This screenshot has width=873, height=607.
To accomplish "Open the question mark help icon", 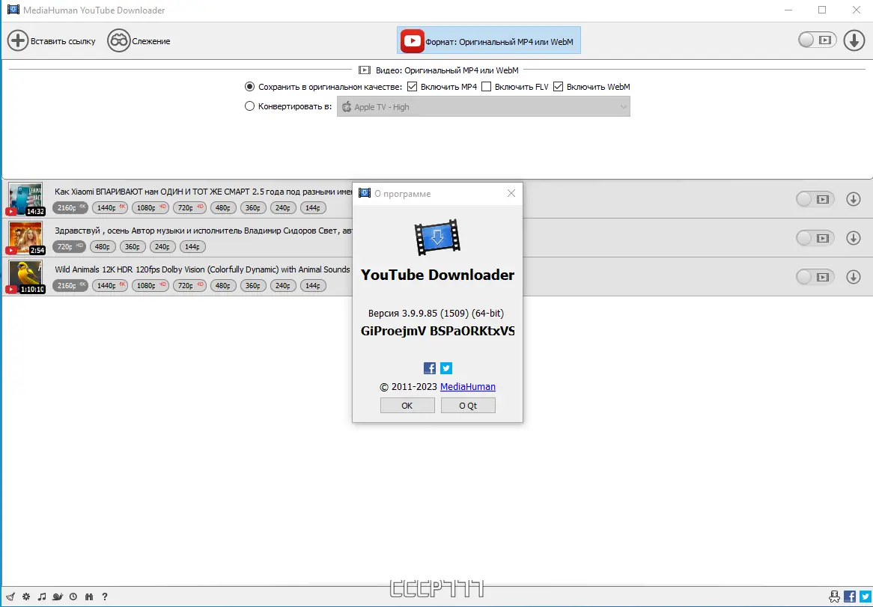I will point(105,597).
